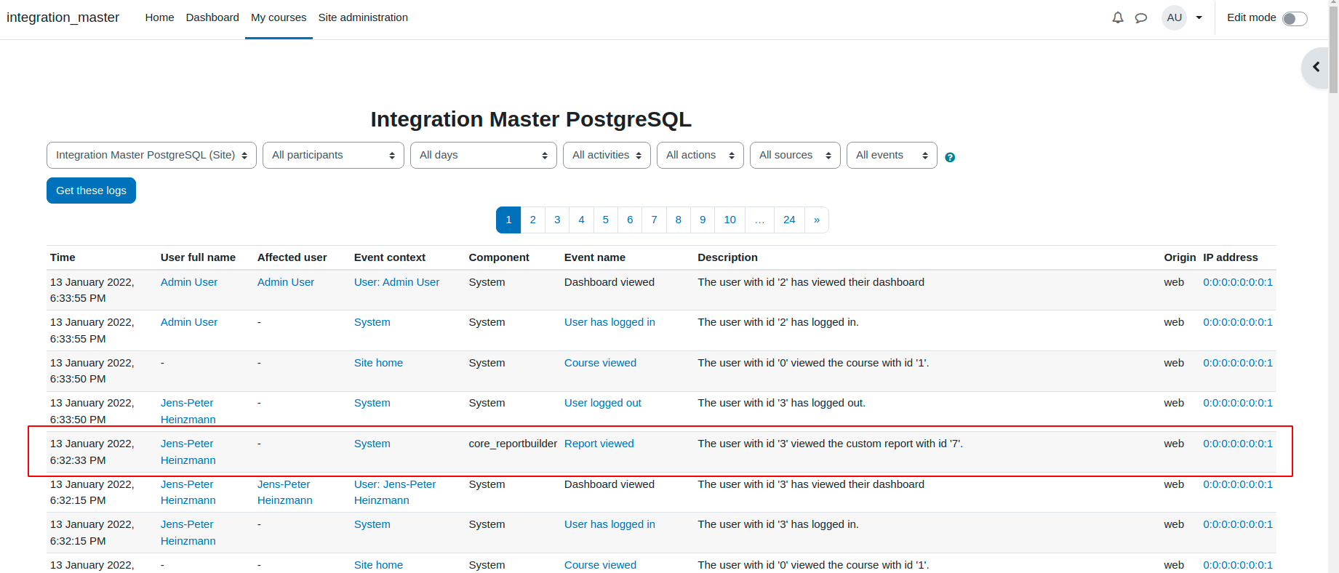This screenshot has height=573, width=1339.
Task: Click description 'viewed the custom report with id '7''
Action: [x=830, y=444]
